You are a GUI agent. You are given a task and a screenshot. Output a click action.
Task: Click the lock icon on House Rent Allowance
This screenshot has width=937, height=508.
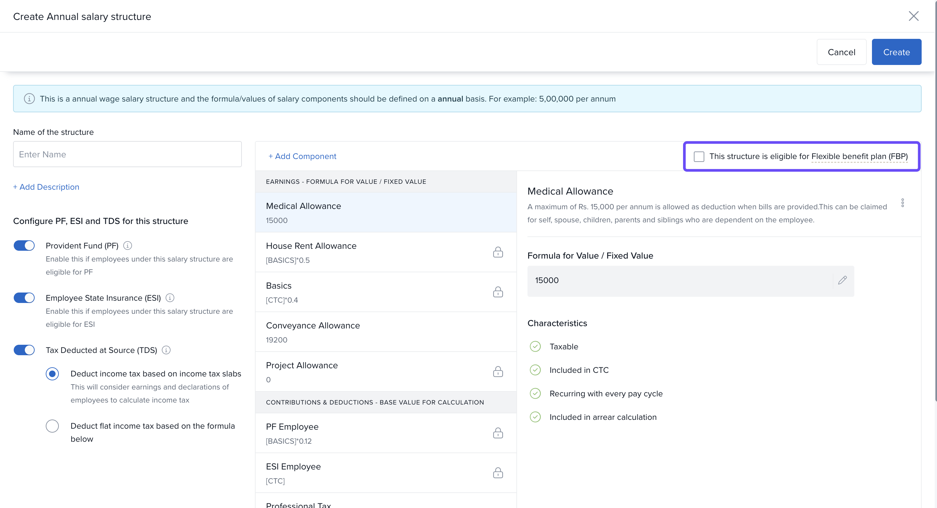click(498, 252)
